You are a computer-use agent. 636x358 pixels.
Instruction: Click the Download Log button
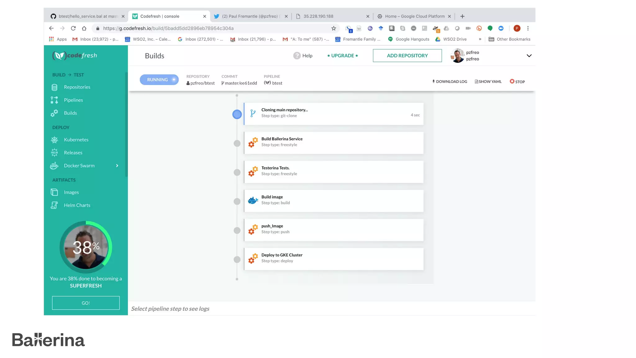pos(450,81)
